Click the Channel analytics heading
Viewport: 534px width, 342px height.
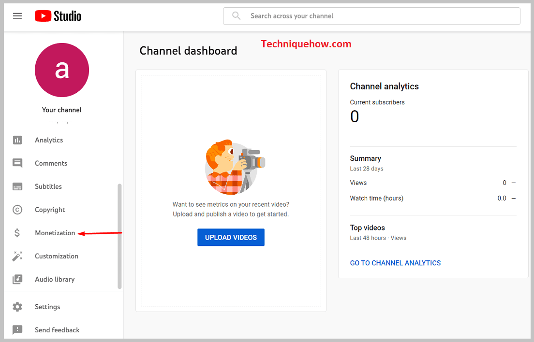click(385, 86)
